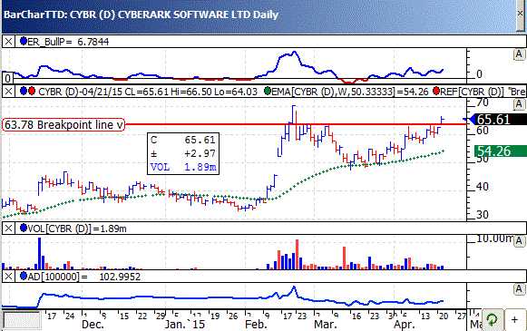The width and height of the screenshot is (527, 331).
Task: Click the VOL[CYBR (D)]=1.89m label
Action: tap(77, 229)
